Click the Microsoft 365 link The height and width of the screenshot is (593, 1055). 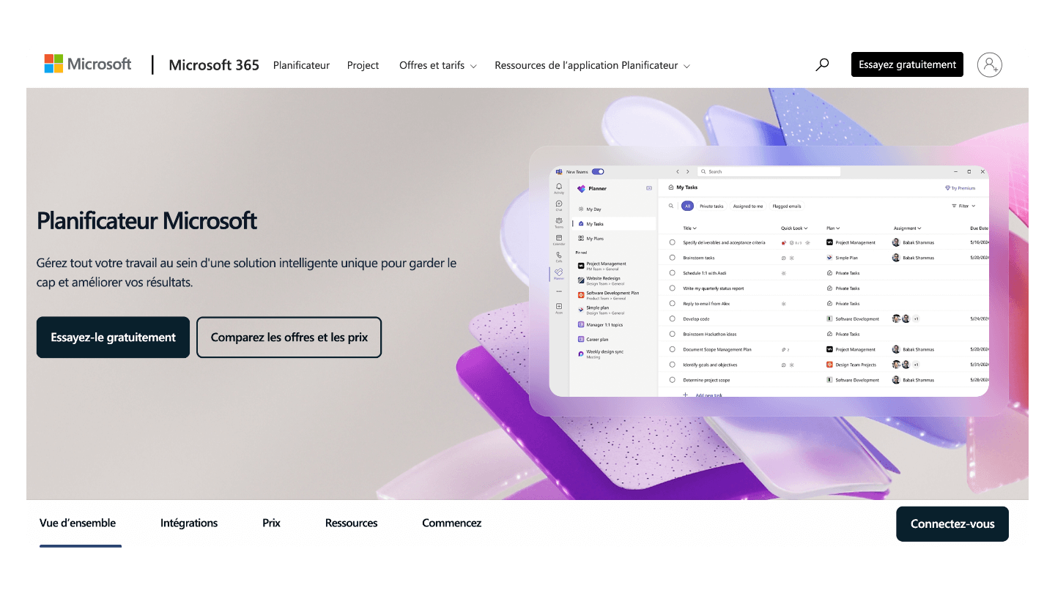point(214,65)
